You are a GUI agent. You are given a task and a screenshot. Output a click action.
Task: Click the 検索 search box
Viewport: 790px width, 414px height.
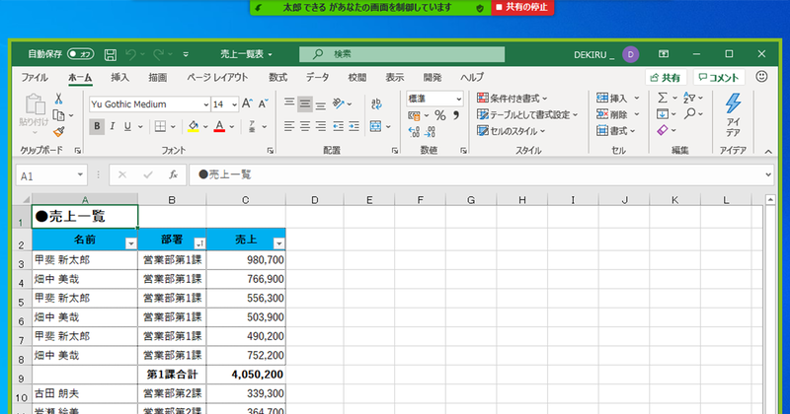402,54
